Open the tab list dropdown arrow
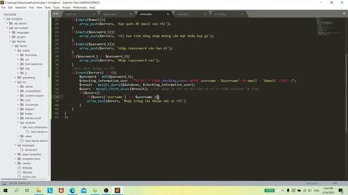This screenshot has height=195, width=348. [344, 14]
